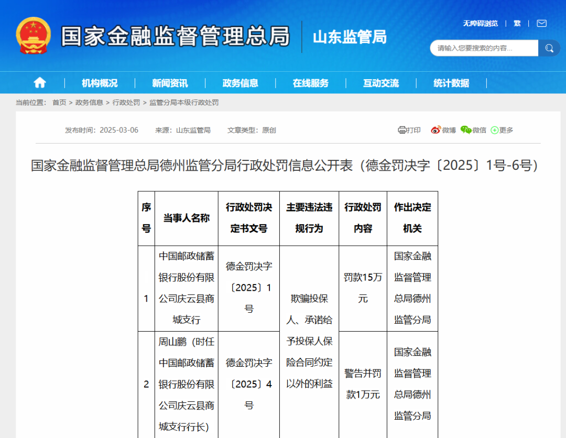Click 行政处罚 in breadcrumb

[x=126, y=103]
